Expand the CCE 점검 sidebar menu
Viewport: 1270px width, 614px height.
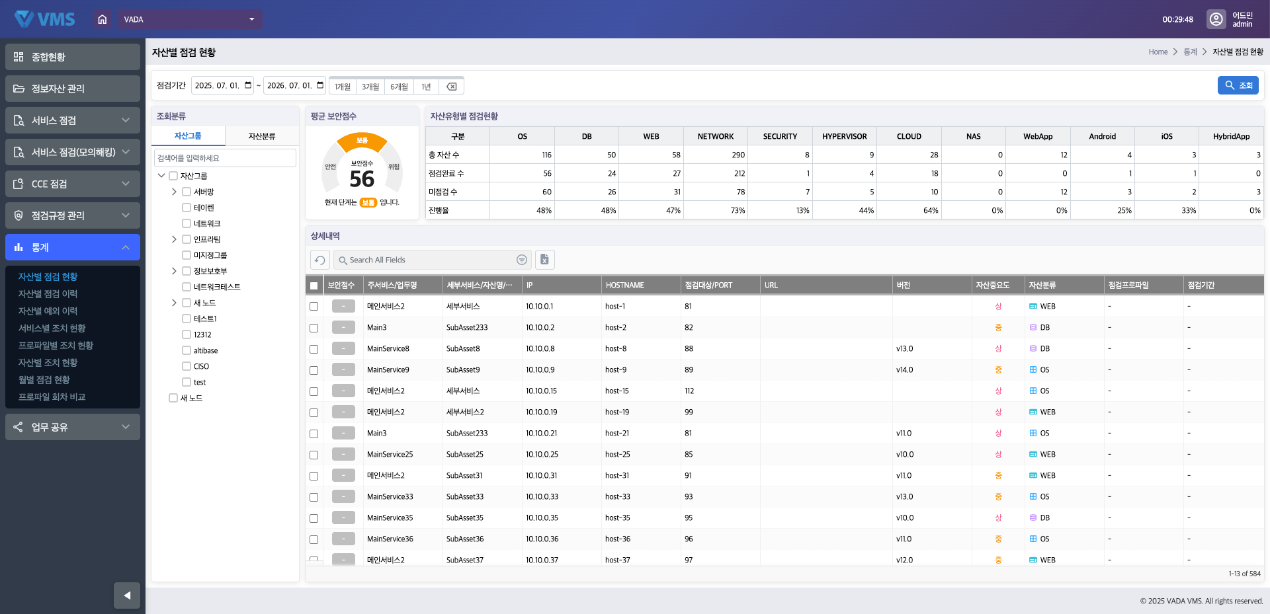pos(73,184)
